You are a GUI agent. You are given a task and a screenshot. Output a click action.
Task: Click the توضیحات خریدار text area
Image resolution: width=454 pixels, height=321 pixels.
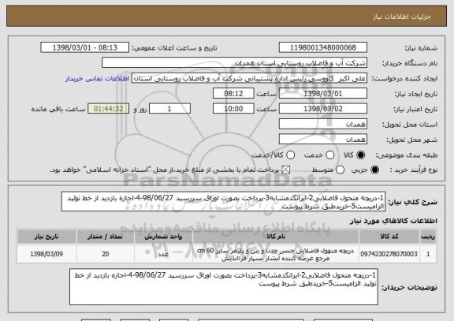coord(224,287)
